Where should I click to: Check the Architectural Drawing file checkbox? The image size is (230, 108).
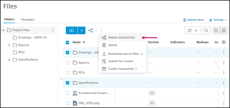(x=67, y=93)
